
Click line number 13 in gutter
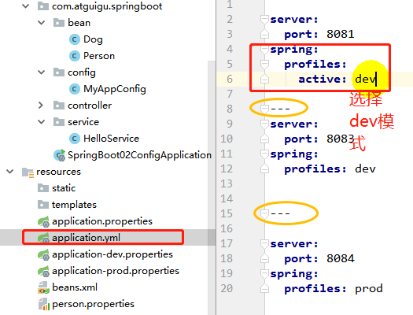coord(227,183)
